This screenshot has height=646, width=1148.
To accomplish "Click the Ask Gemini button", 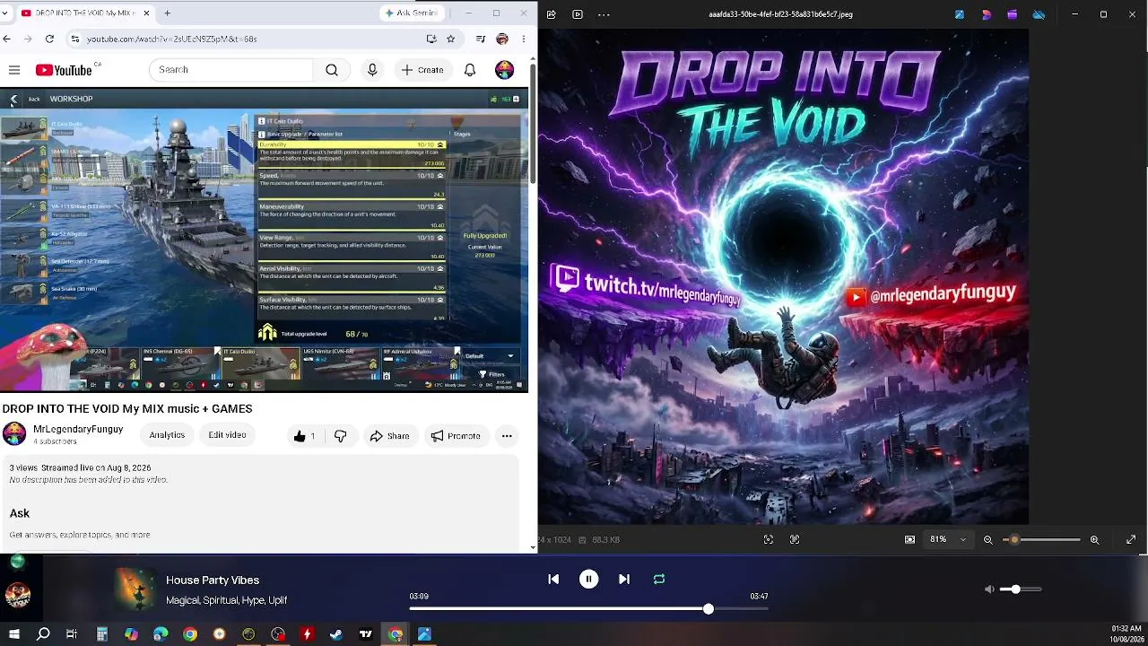I will pos(411,13).
